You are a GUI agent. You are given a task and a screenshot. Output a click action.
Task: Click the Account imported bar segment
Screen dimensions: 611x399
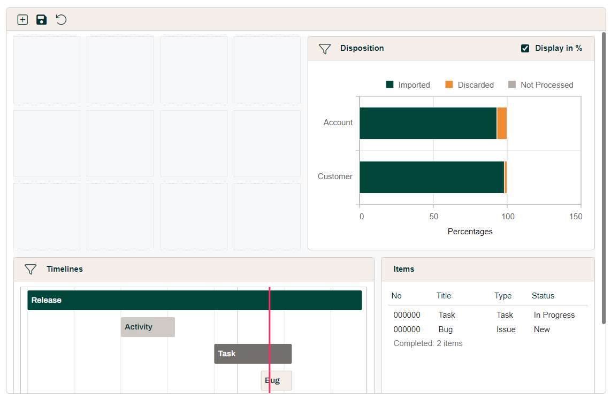[x=428, y=124]
